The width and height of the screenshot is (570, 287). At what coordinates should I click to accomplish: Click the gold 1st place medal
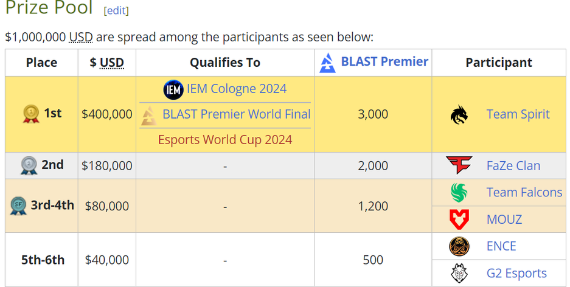31,114
